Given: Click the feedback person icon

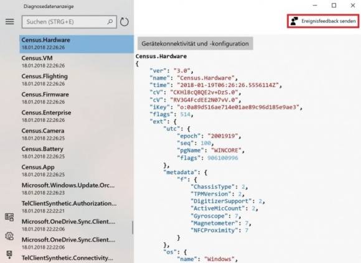Looking at the screenshot, I should (x=294, y=21).
